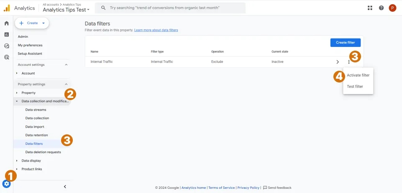Click the Send feedback icon
The image size is (402, 193).
265,188
